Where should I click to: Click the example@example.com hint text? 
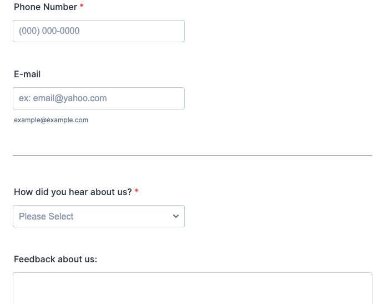pos(51,120)
